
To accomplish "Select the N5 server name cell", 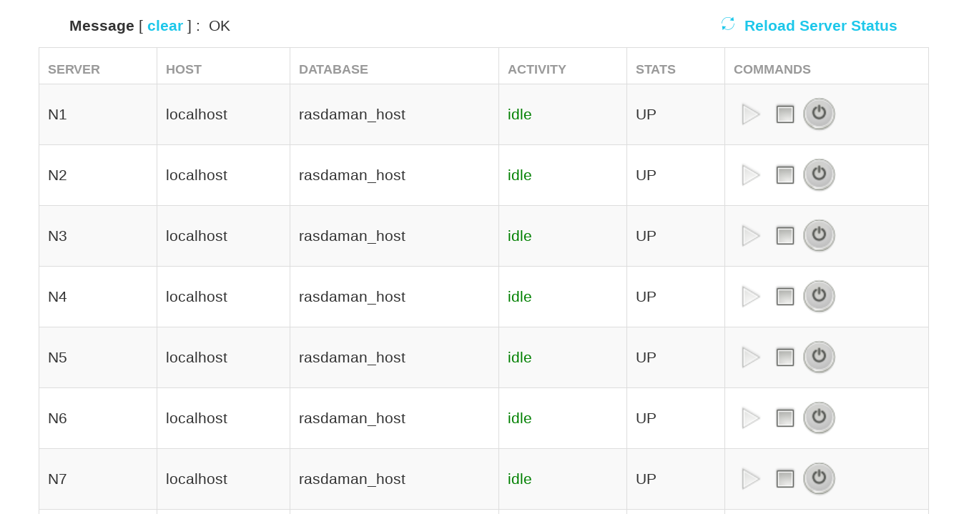I will pyautogui.click(x=57, y=357).
